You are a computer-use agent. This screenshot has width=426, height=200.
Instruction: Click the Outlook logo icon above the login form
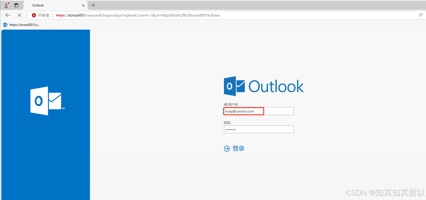pos(234,86)
